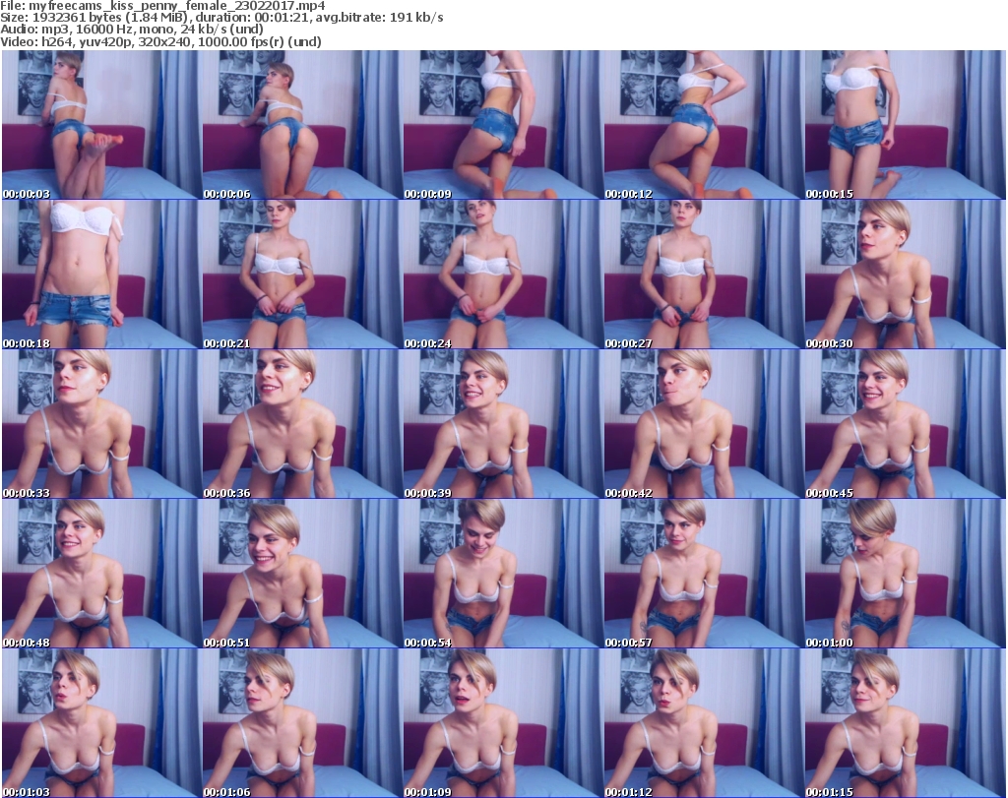The width and height of the screenshot is (1008, 798).
Task: Select the thumbnail frame at 00:00:06
Action: [301, 125]
